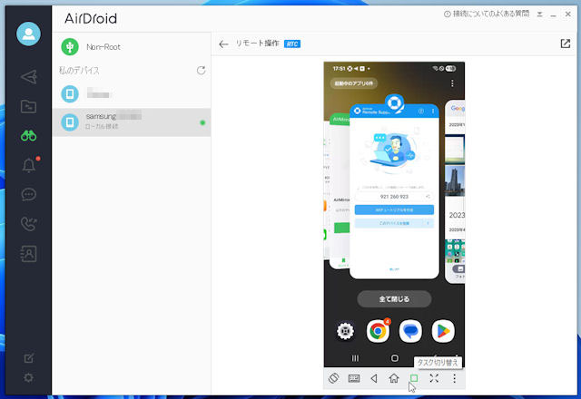Screen dimensions: 581x399
Task: Tap the 921 260 923 connection code field
Action: 394,197
